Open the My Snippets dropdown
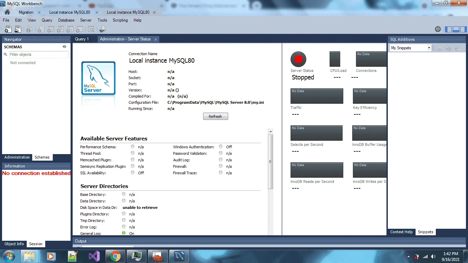This screenshot has width=468, height=263. click(x=410, y=48)
